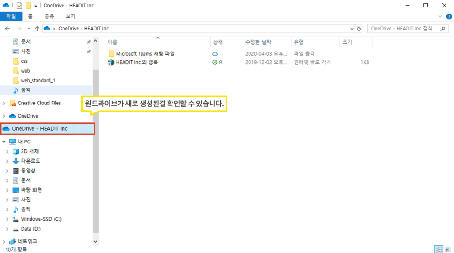Open the Windows-SSD (C:) drive icon
The height and width of the screenshot is (253, 454).
coord(16,219)
